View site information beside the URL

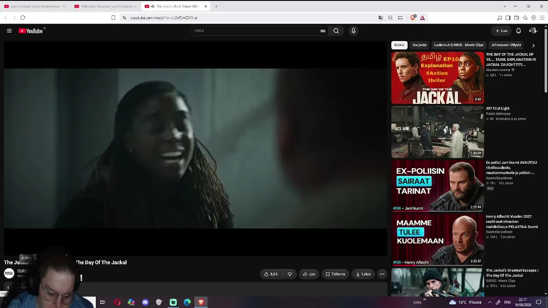[x=124, y=18]
